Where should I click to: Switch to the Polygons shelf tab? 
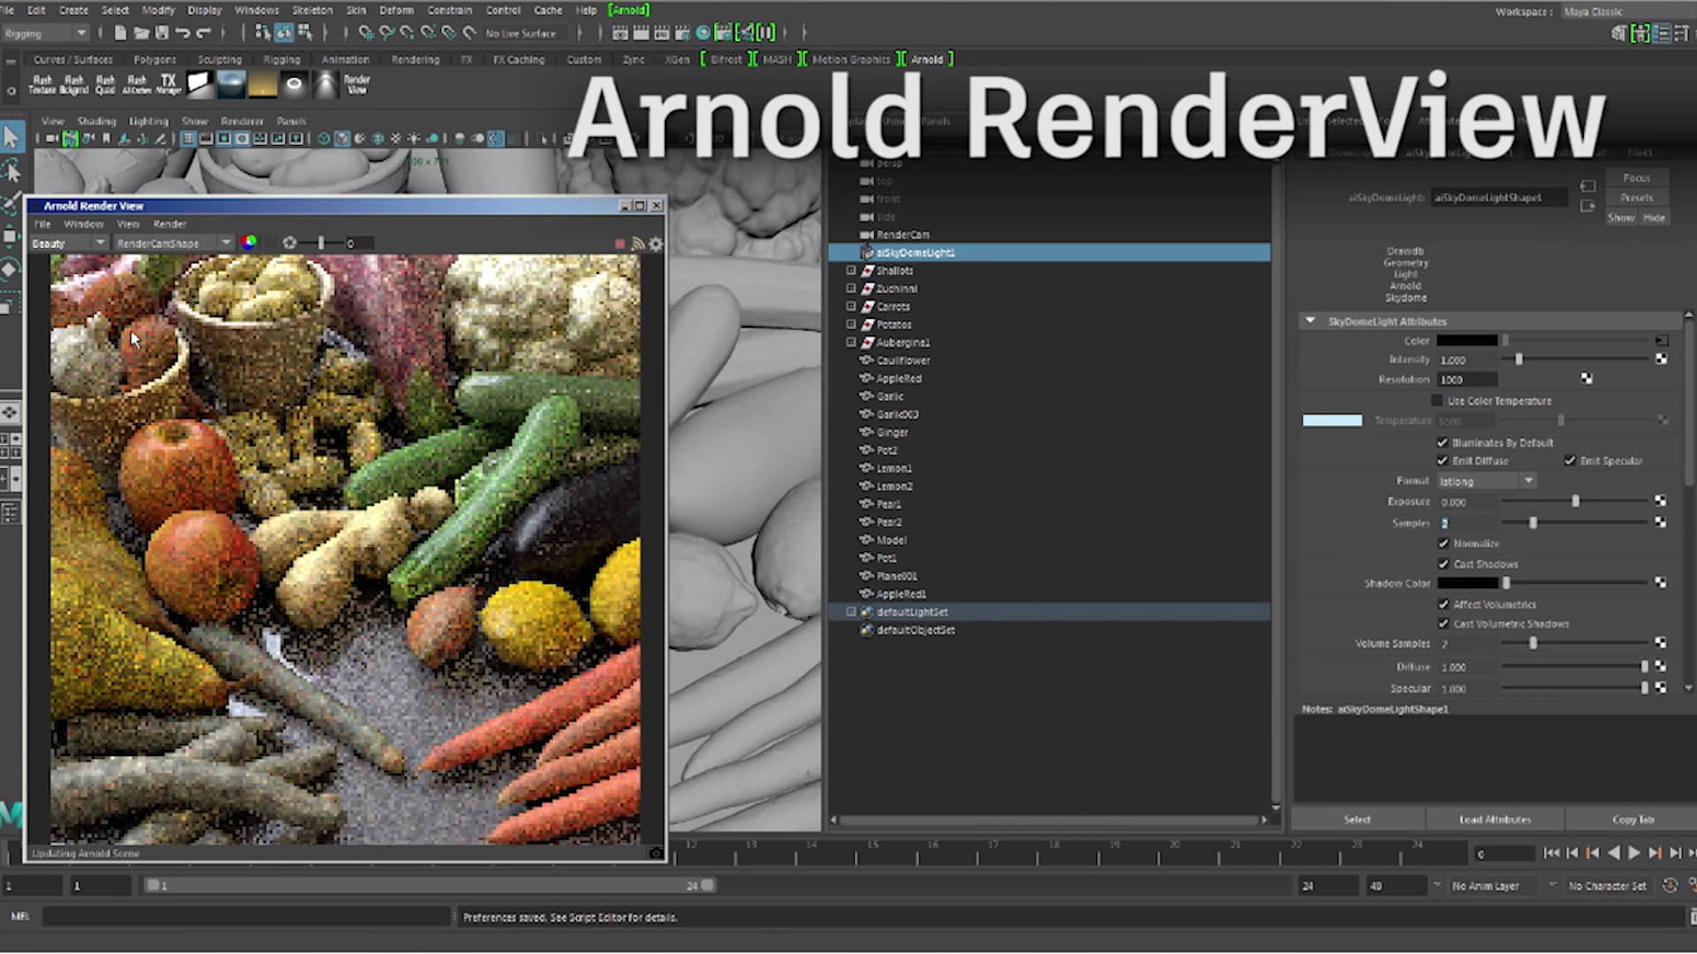pyautogui.click(x=155, y=60)
